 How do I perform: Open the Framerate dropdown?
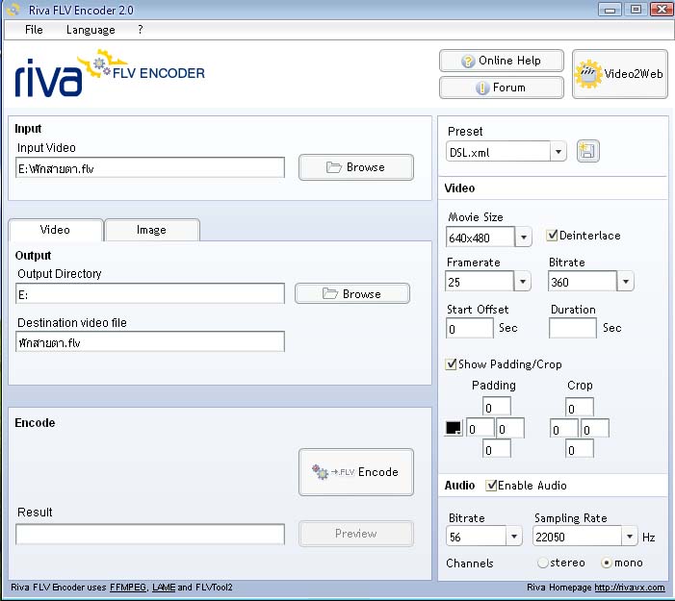coord(523,282)
